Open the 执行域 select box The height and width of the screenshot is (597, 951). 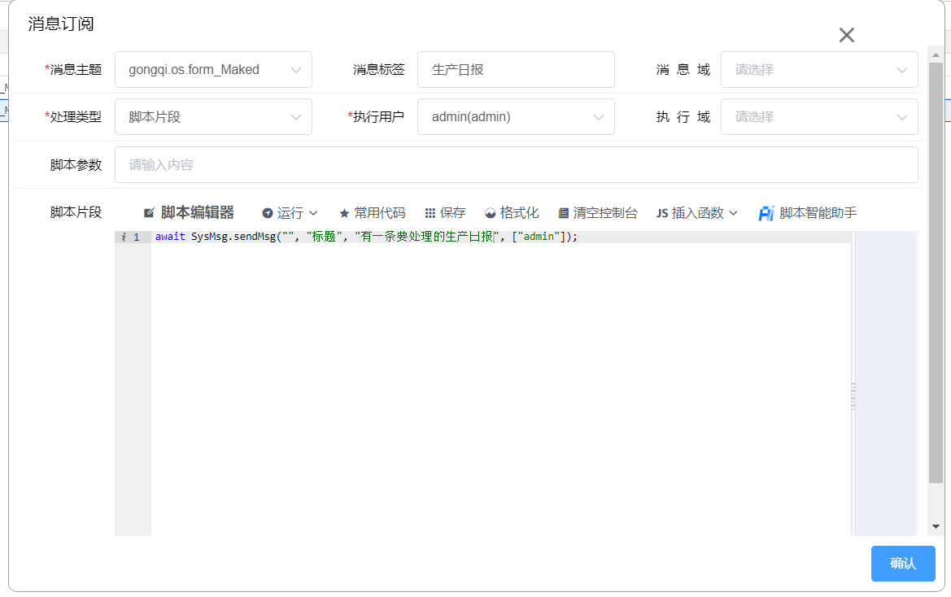point(818,117)
